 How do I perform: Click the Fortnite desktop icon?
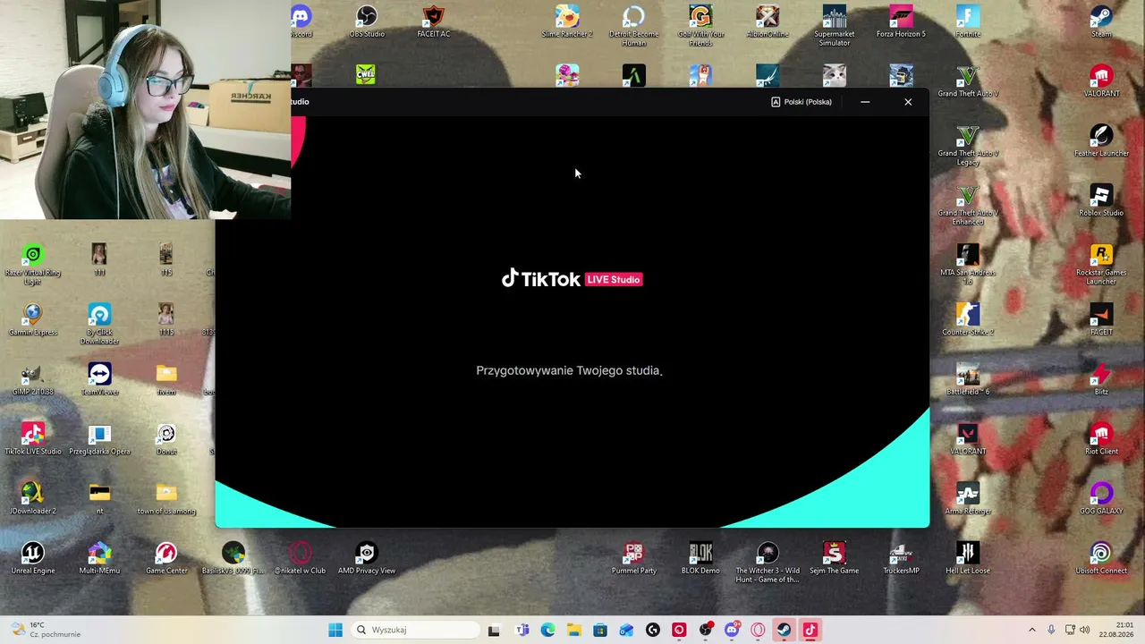(x=968, y=21)
